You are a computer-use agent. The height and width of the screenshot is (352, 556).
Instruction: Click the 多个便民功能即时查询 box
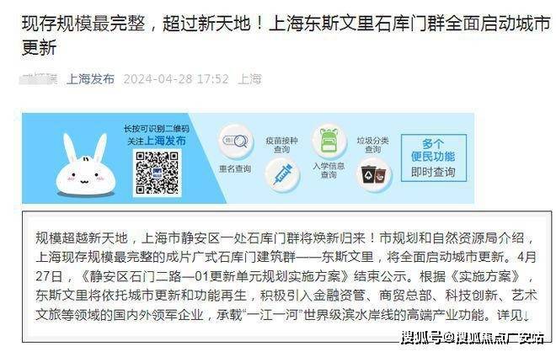433,158
